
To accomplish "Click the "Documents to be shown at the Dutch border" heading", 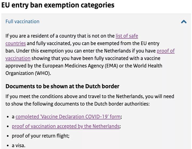I will pyautogui.click(x=62, y=86).
